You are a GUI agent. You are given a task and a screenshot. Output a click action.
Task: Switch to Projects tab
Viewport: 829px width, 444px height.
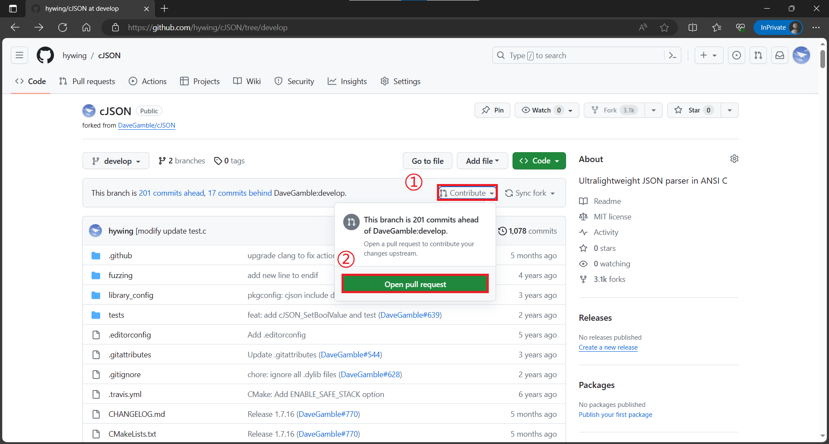pos(200,81)
